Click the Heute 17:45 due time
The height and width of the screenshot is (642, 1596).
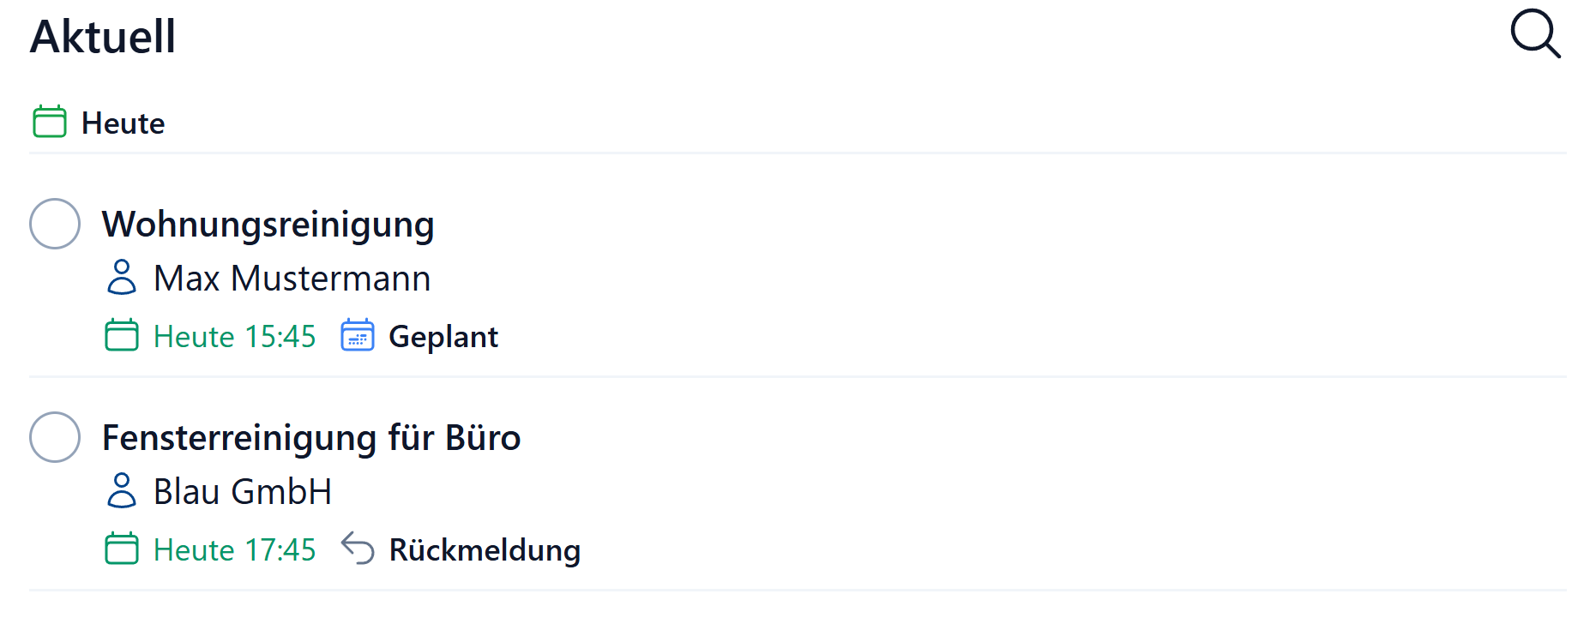234,550
